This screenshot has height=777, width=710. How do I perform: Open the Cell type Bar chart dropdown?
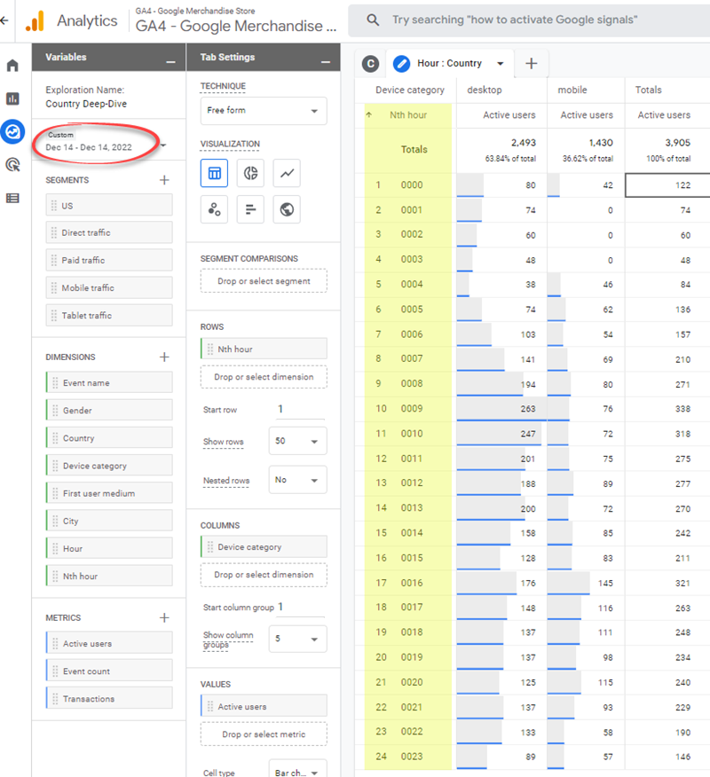297,771
